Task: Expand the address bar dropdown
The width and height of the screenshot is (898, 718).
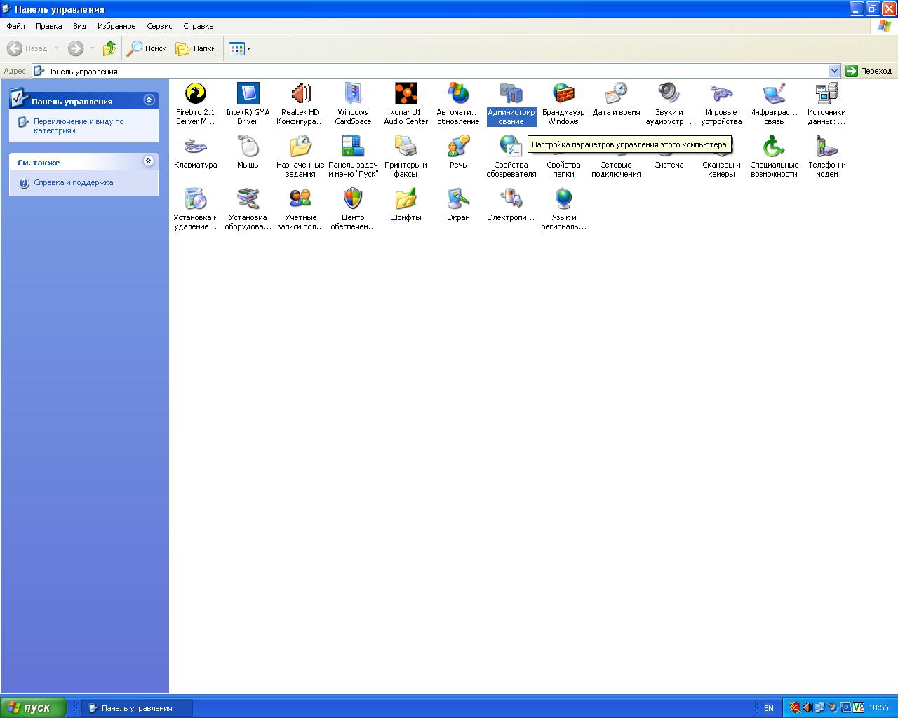Action: 834,71
